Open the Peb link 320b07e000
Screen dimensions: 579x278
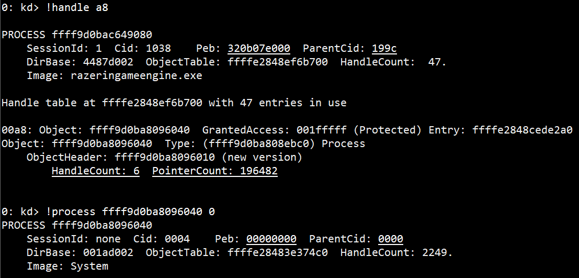[x=259, y=49]
